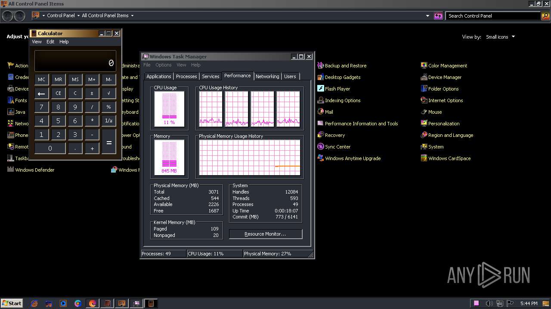The height and width of the screenshot is (309, 551).
Task: Expand the Control Panel breadcrumb arrow
Action: [78, 15]
